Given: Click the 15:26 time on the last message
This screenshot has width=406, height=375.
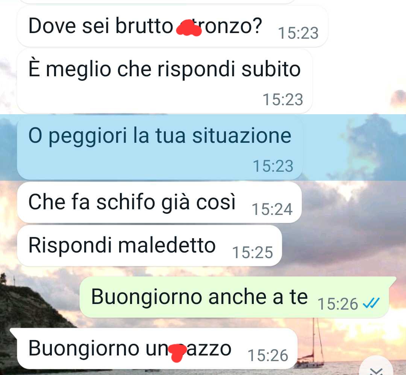Looking at the screenshot, I should click(x=268, y=355).
